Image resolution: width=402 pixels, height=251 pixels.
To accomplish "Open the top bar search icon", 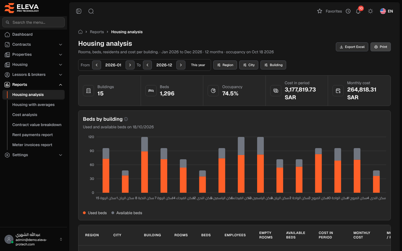I will 91,11.
